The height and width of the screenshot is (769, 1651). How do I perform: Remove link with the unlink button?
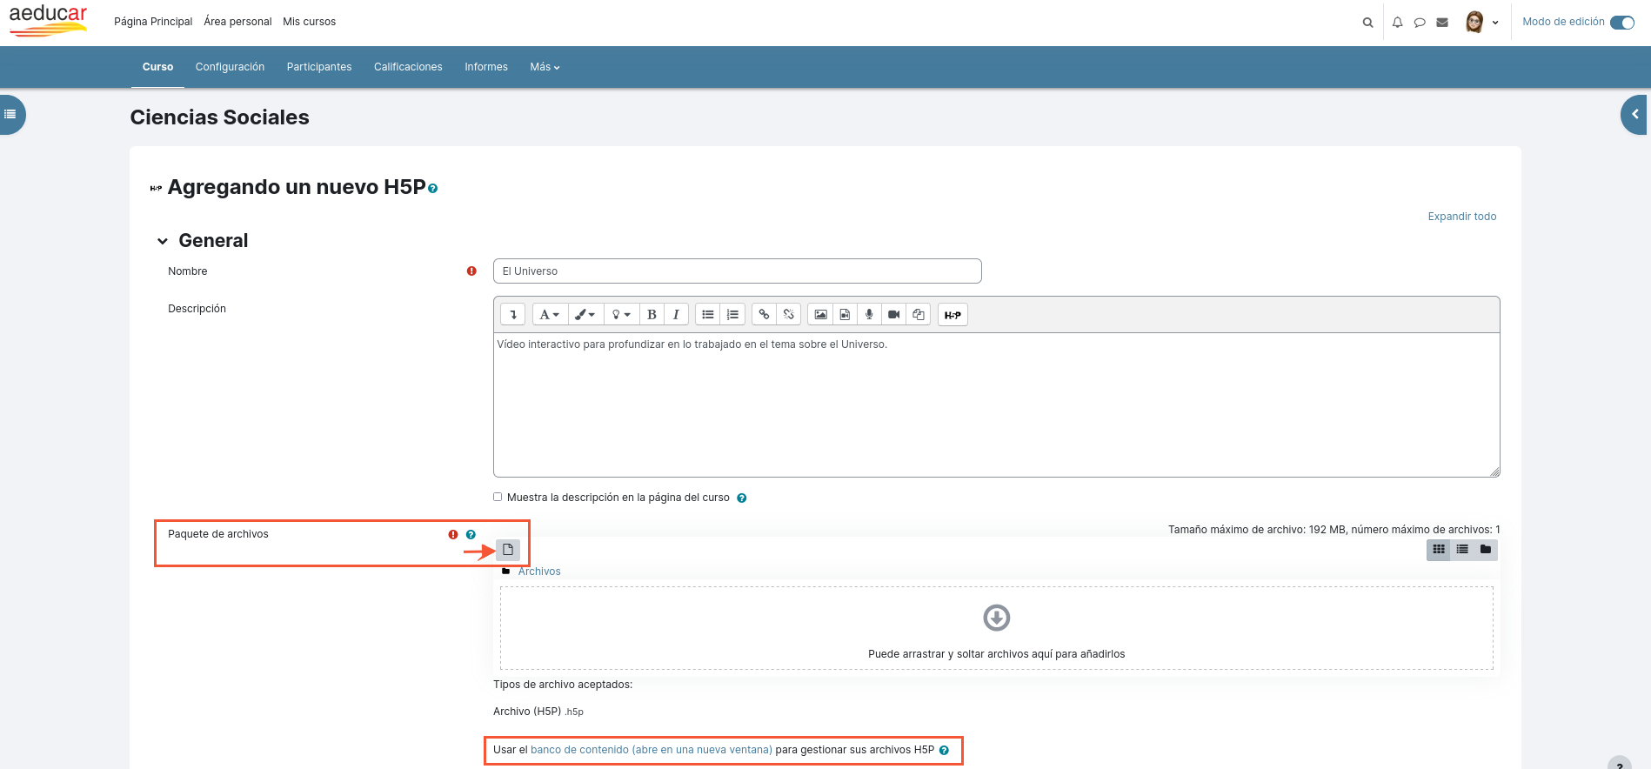tap(788, 315)
